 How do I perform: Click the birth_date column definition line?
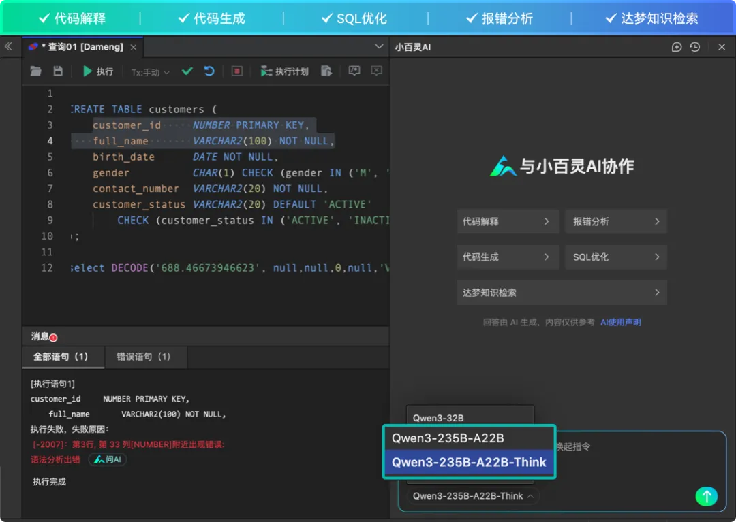(x=185, y=157)
